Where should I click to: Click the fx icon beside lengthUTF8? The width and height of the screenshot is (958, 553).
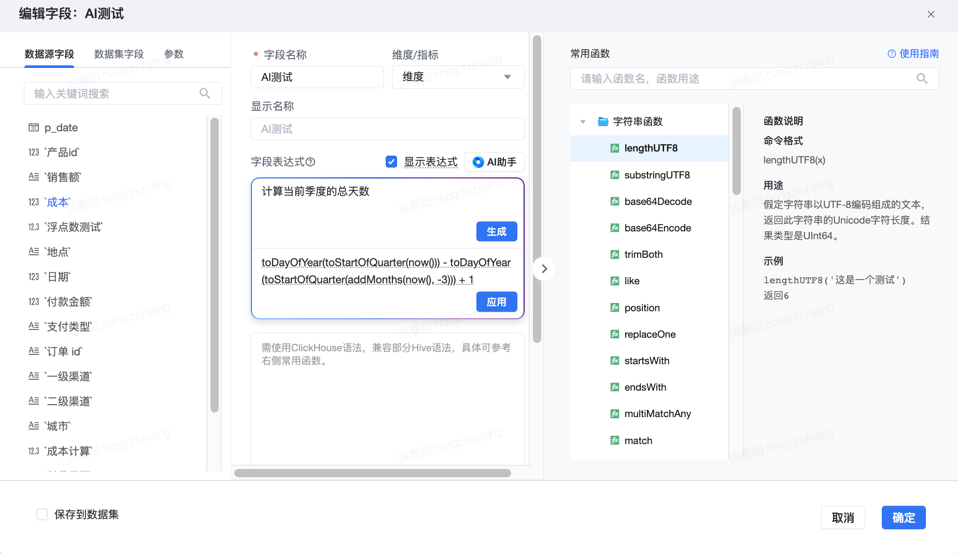pos(615,148)
